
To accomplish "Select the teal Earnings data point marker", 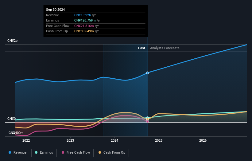I will [148, 118].
